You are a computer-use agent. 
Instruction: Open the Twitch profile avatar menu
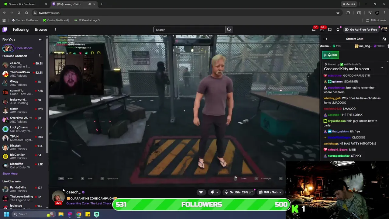[x=384, y=30]
